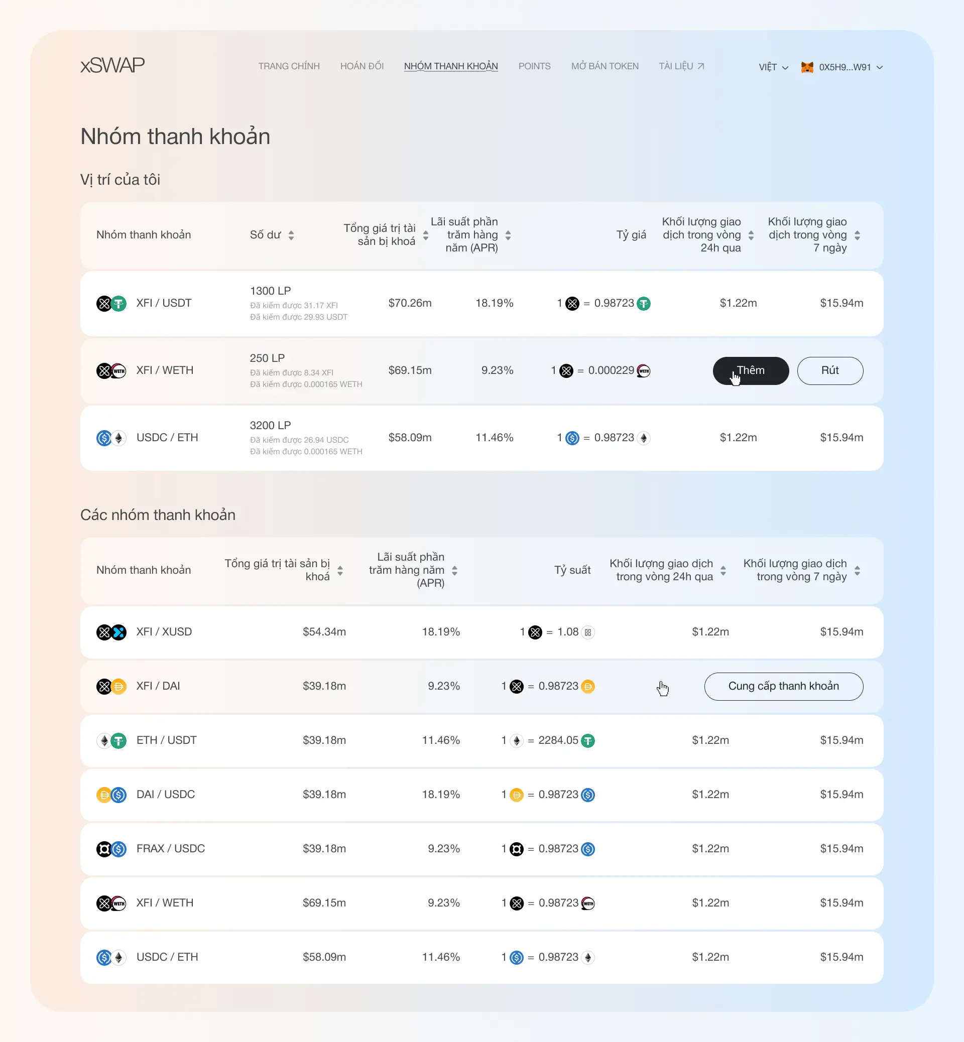Click Cung cấp thanh khoản button
Screen dimensions: 964x1042
(783, 686)
